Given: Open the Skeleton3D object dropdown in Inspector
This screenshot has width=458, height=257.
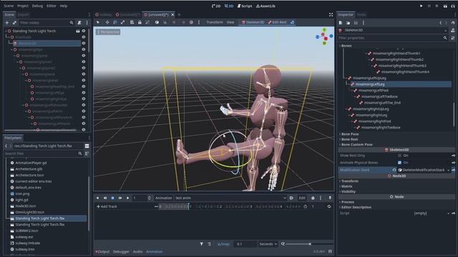Looking at the screenshot, I should click(394, 30).
